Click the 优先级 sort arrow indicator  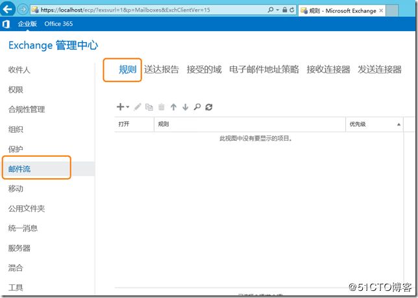[399, 124]
